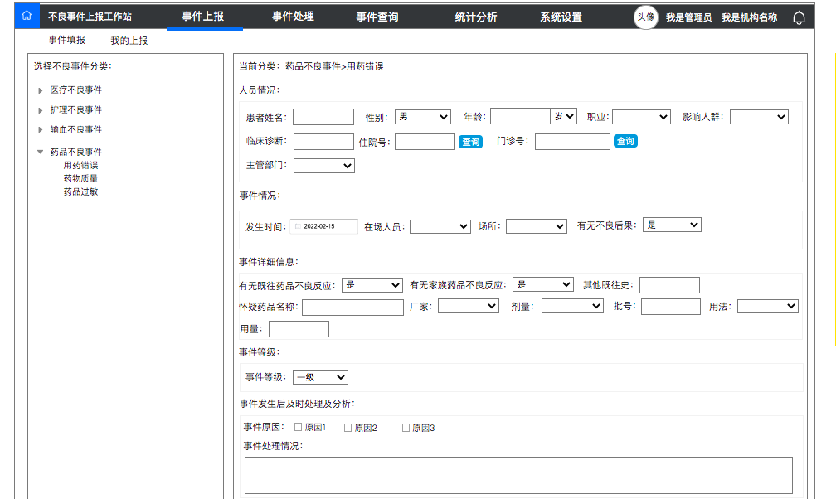Focus the 临床诊断 input field
The height and width of the screenshot is (499, 836).
[323, 142]
